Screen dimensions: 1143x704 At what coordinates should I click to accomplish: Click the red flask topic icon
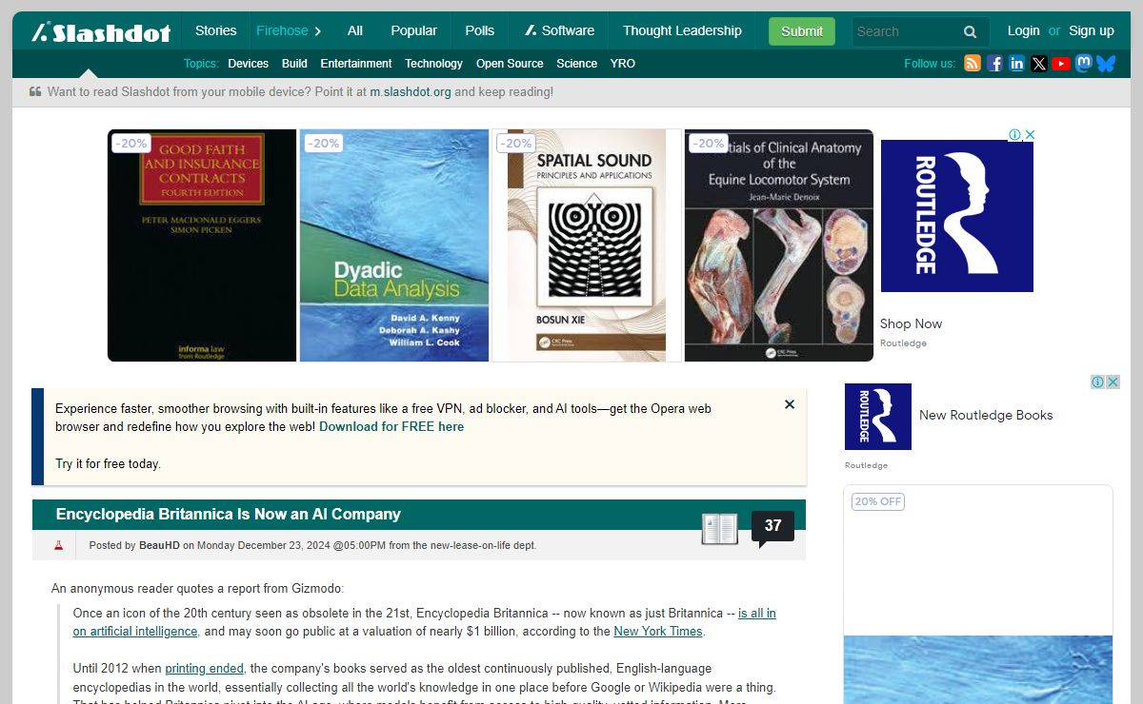pos(58,545)
